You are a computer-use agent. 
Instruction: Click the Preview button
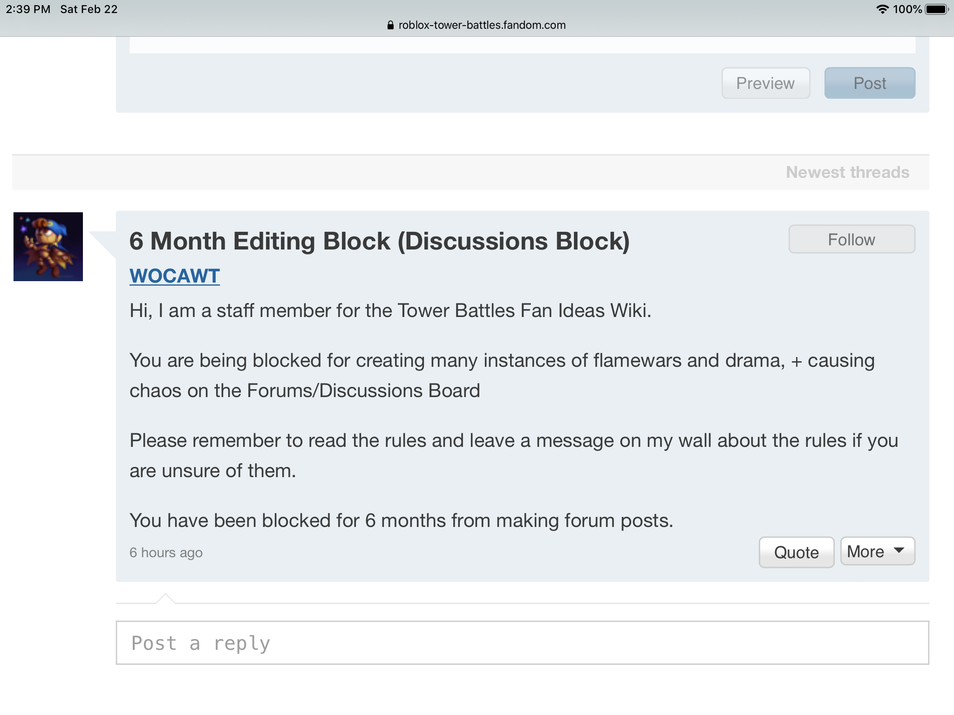point(765,83)
